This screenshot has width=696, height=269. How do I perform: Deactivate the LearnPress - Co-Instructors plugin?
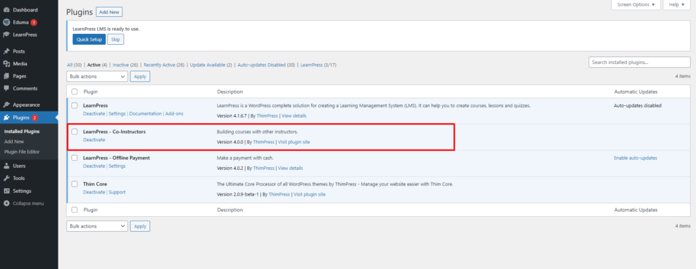(94, 140)
